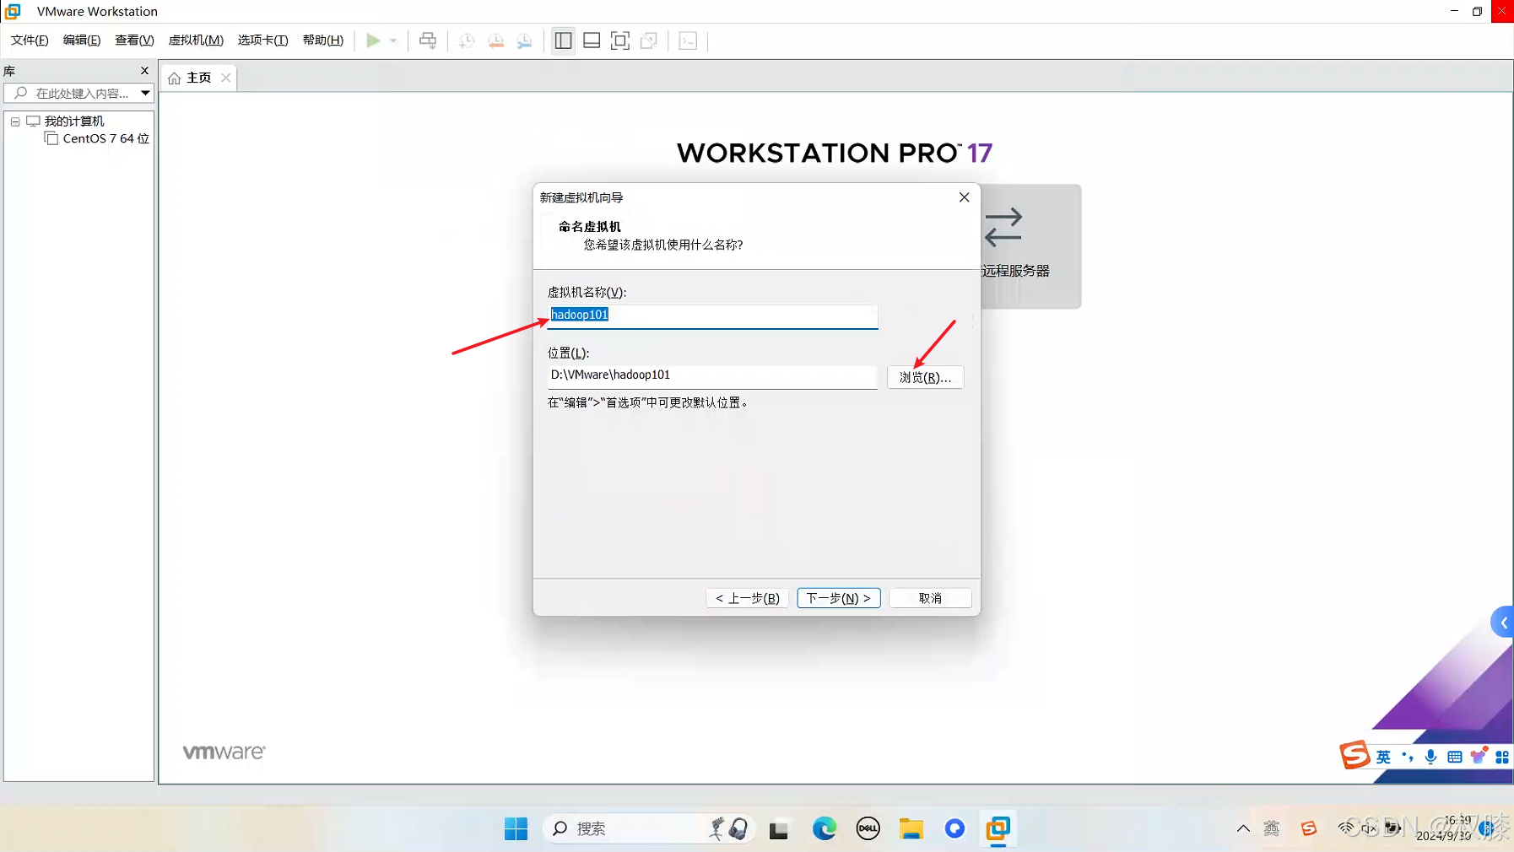Click the 下一步(N) next button
1514x852 pixels.
pyautogui.click(x=839, y=598)
